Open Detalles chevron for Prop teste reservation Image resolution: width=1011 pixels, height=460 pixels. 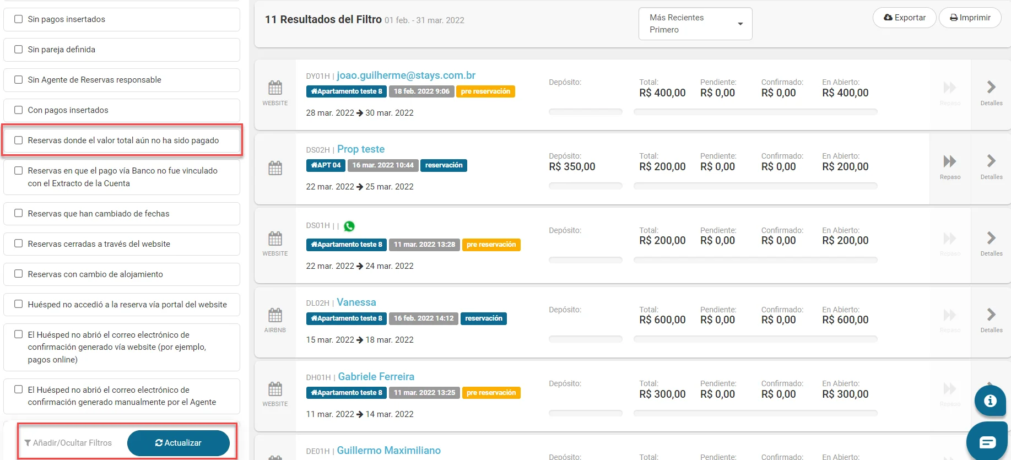click(x=991, y=161)
